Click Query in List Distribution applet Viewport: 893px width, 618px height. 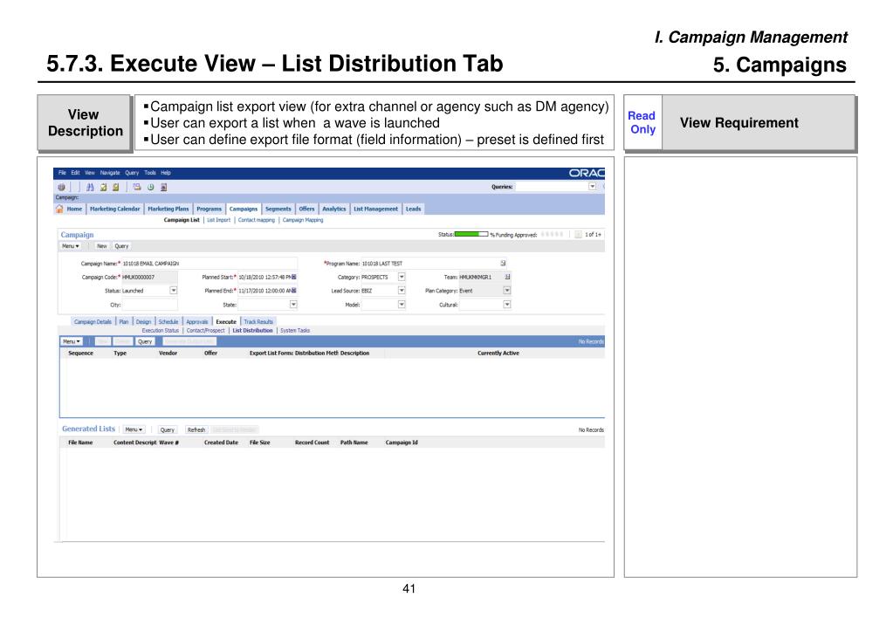tap(145, 341)
